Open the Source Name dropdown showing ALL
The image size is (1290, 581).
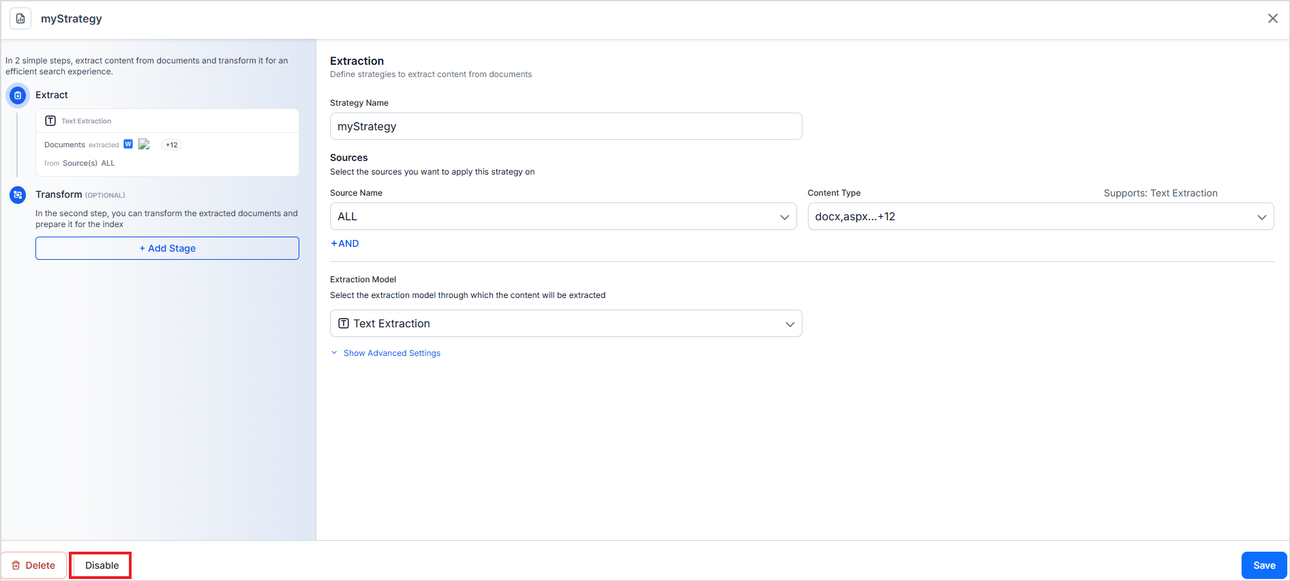tap(562, 216)
